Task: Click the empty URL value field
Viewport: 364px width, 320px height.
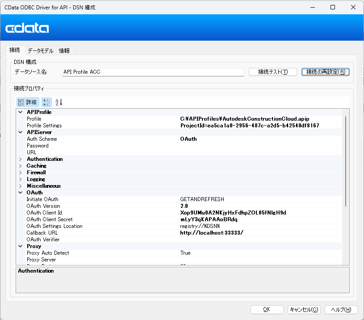Action: click(260, 152)
